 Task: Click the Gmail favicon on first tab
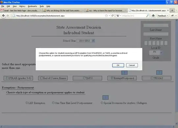pos(2,11)
